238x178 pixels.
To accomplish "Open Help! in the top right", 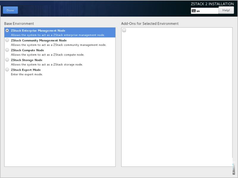I will pos(226,10).
